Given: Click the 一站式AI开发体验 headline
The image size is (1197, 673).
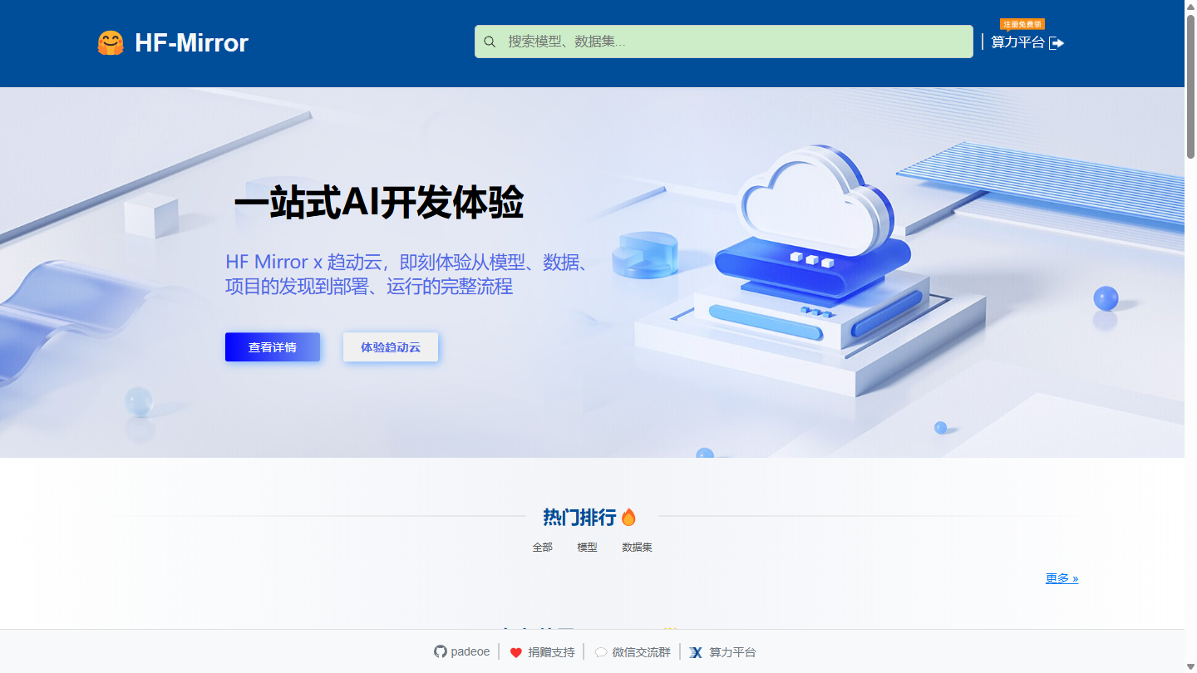Looking at the screenshot, I should click(x=379, y=203).
